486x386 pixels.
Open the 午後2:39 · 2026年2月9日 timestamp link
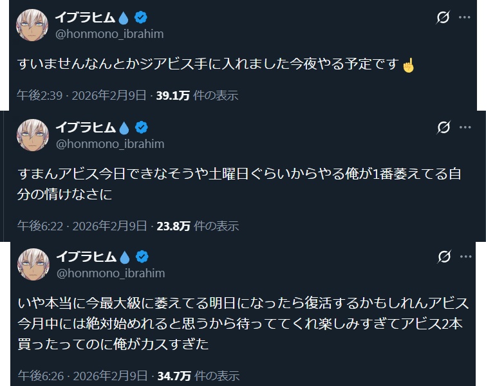(83, 96)
